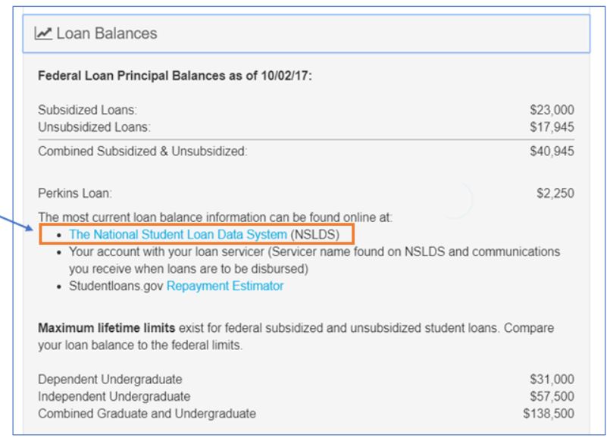Screen dimensions: 613x441
Task: Click the Unsubsidized Loans label
Action: click(x=94, y=127)
